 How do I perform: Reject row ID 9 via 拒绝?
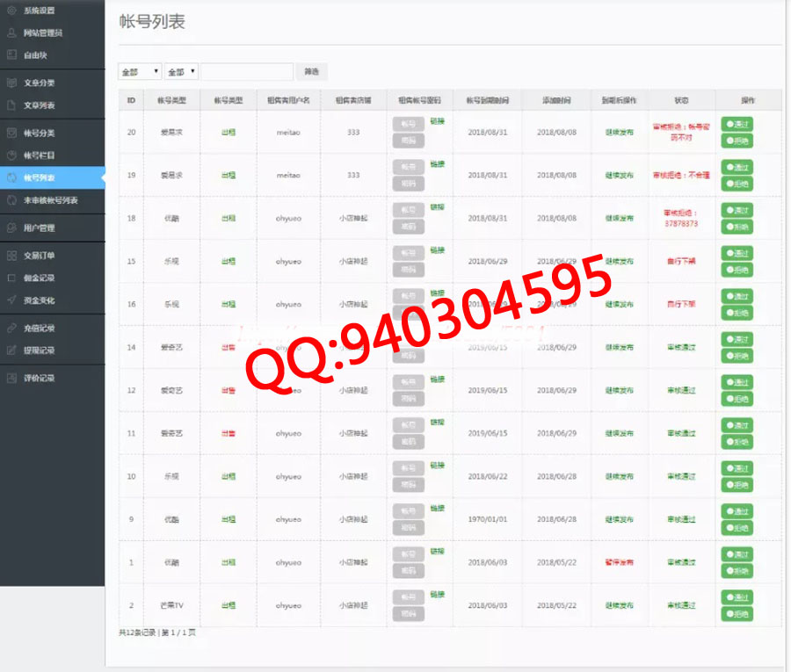(737, 528)
